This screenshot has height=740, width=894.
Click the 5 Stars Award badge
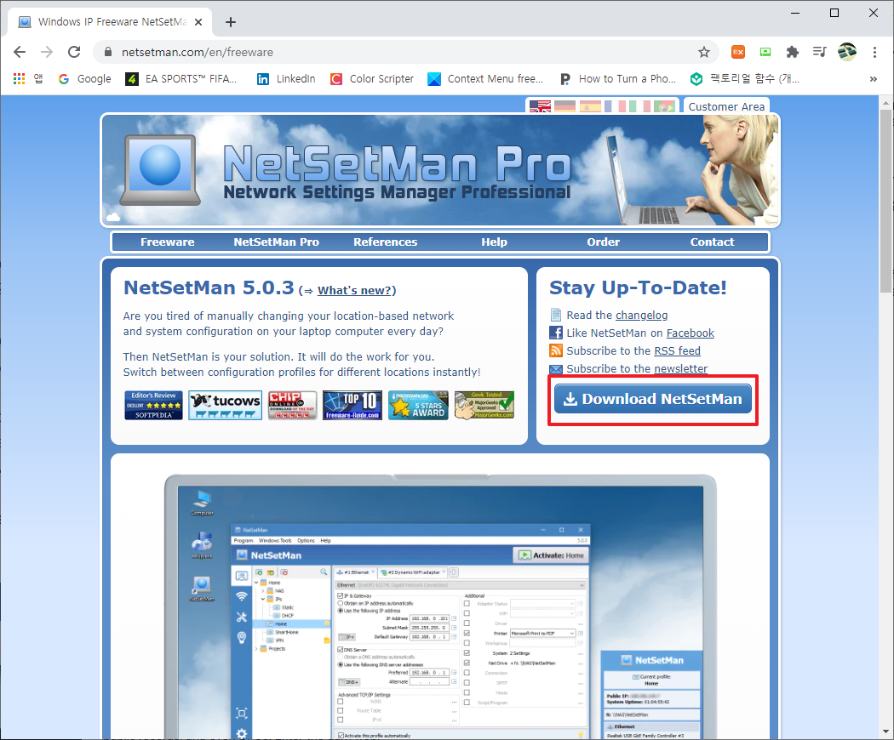(418, 405)
